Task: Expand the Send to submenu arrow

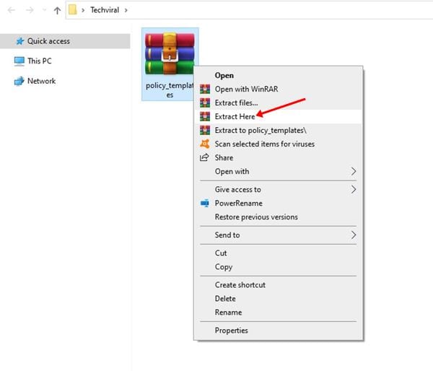Action: pos(353,235)
